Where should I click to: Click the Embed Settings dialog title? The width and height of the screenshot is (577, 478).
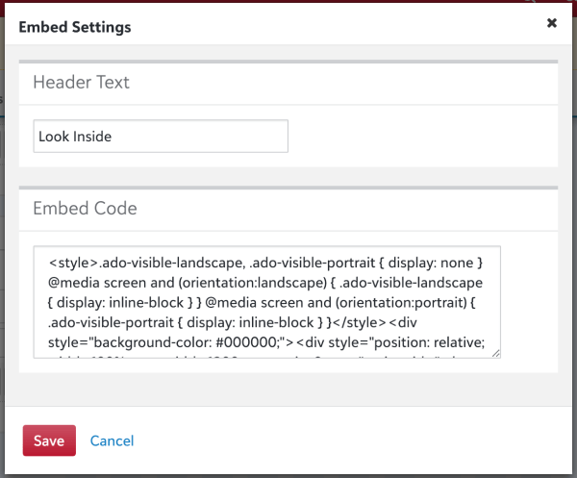click(x=75, y=27)
